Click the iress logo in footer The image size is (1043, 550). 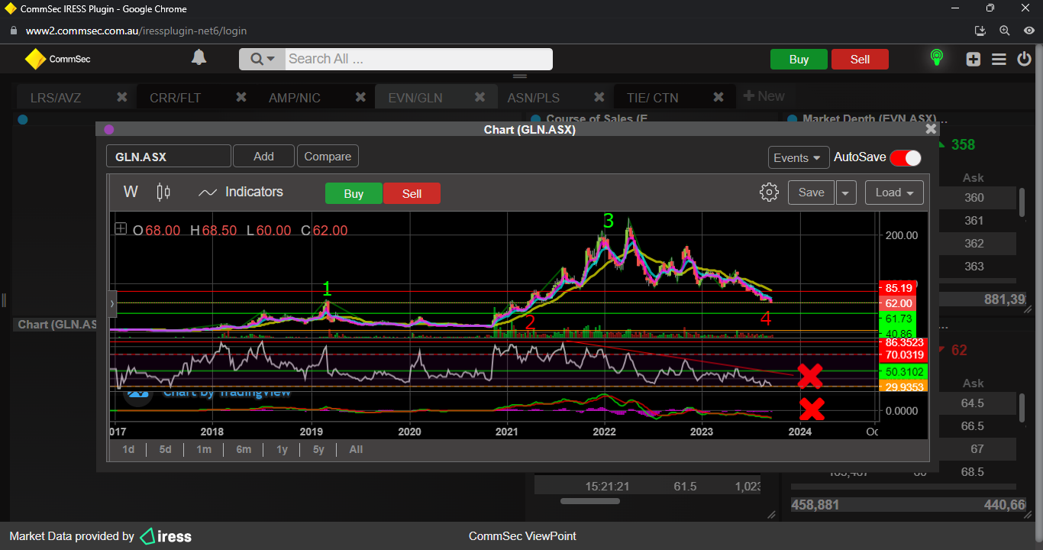(166, 536)
